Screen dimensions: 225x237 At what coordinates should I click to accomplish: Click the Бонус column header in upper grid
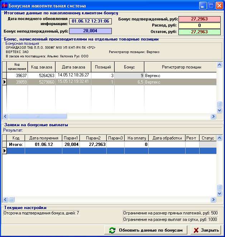pyautogui.click(x=129, y=67)
